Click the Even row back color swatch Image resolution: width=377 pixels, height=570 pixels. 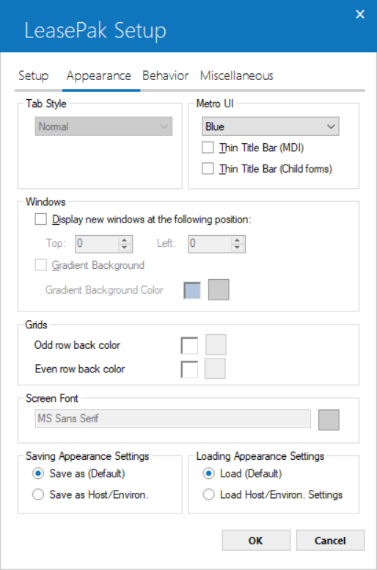coord(189,369)
